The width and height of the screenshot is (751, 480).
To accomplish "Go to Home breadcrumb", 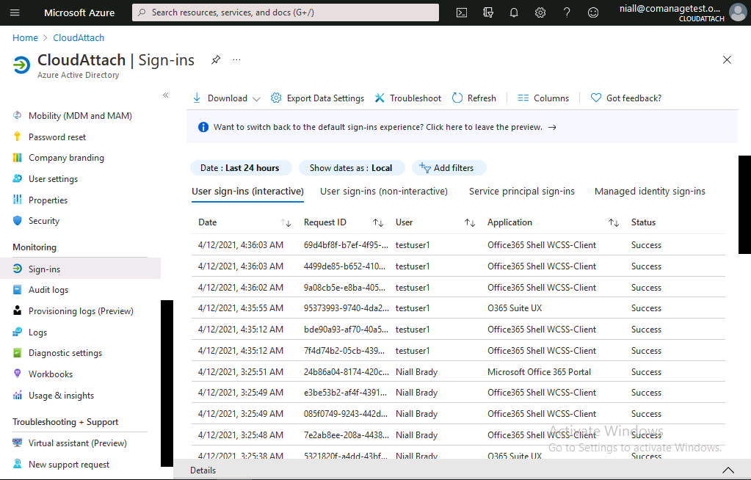I will [25, 38].
